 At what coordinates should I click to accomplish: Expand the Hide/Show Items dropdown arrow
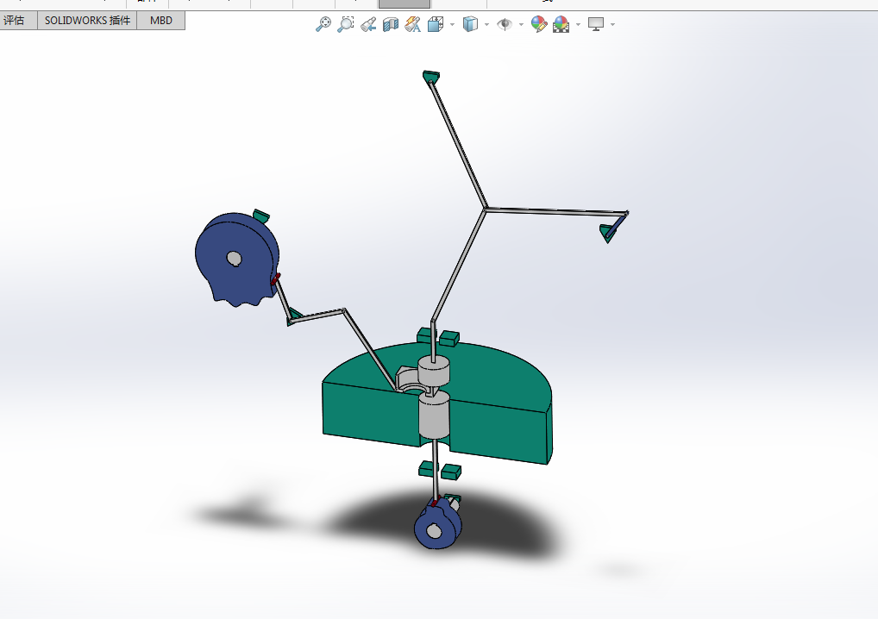(x=521, y=25)
